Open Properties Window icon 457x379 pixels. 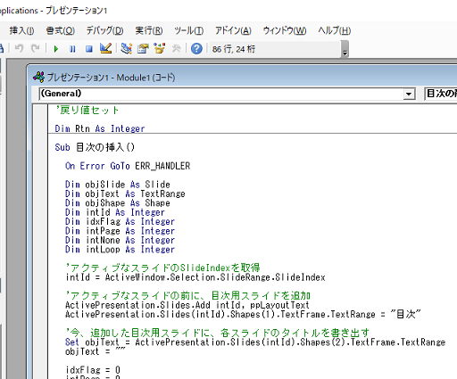pyautogui.click(x=143, y=48)
